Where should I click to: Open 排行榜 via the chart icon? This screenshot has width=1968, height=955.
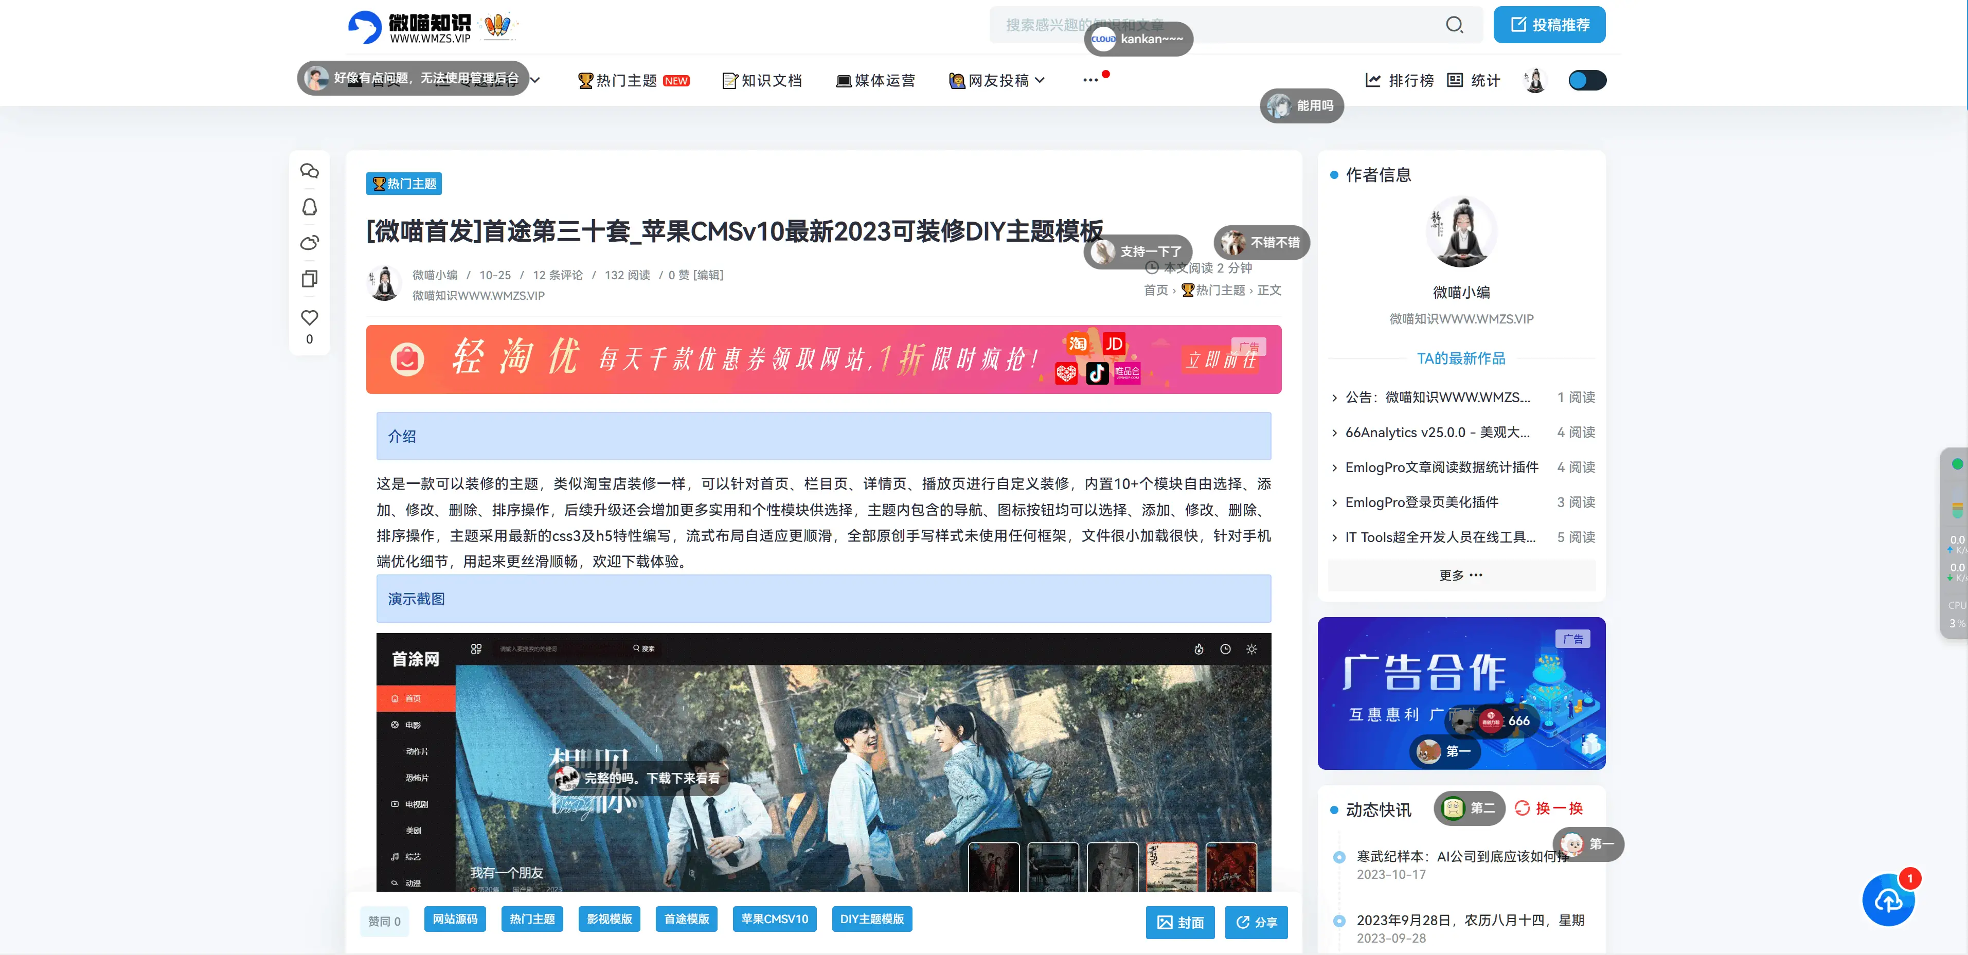coord(1399,80)
